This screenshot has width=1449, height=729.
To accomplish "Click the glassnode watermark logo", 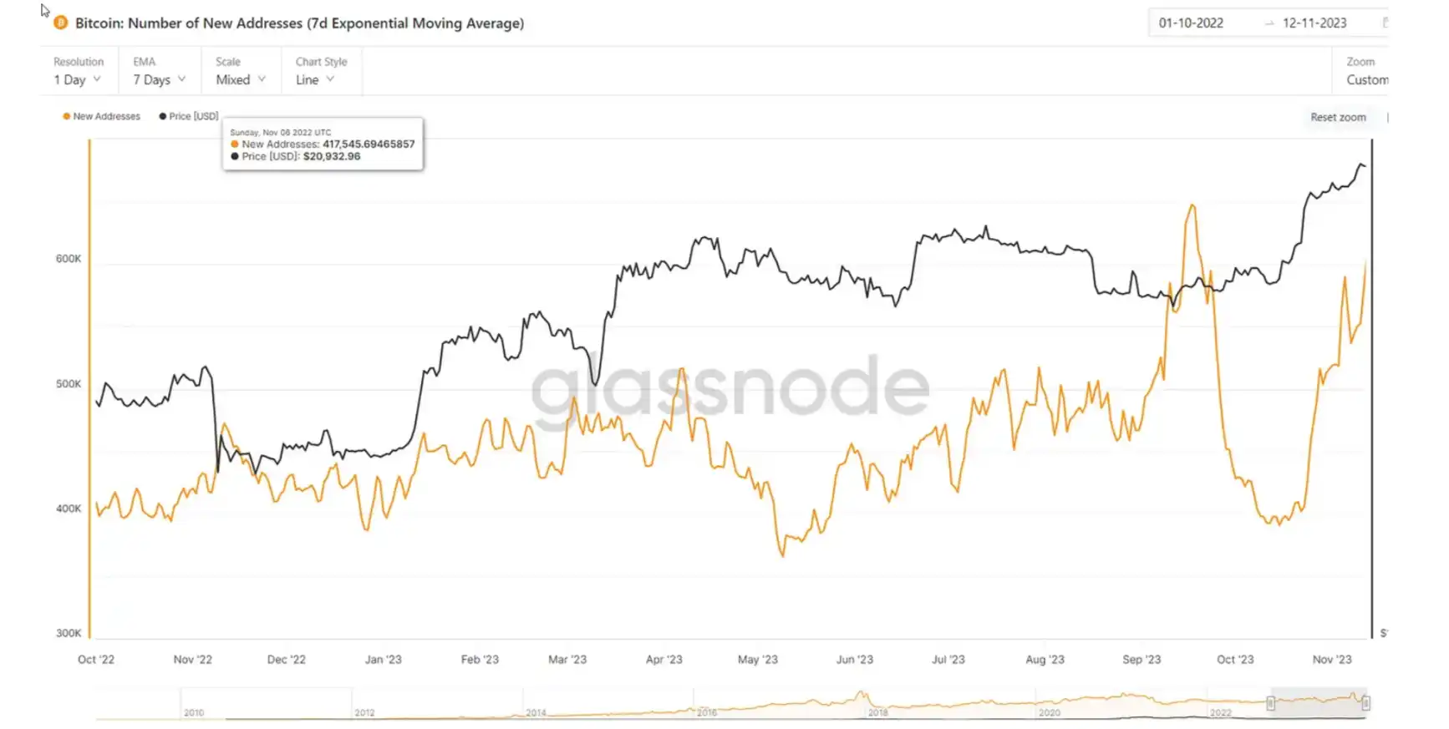I will pos(730,387).
